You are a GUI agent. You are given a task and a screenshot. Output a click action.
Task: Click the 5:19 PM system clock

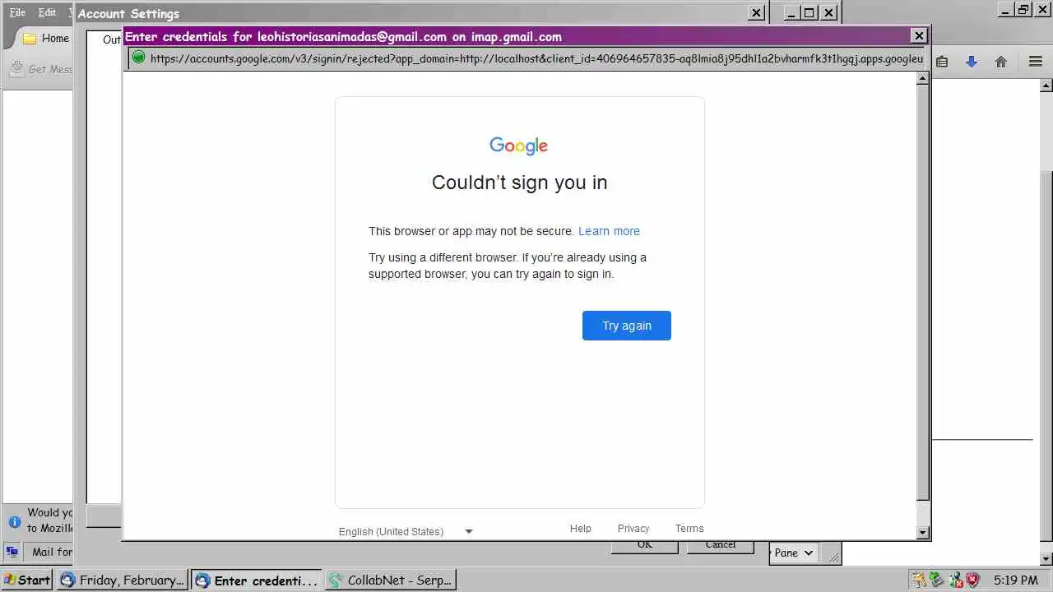1015,580
